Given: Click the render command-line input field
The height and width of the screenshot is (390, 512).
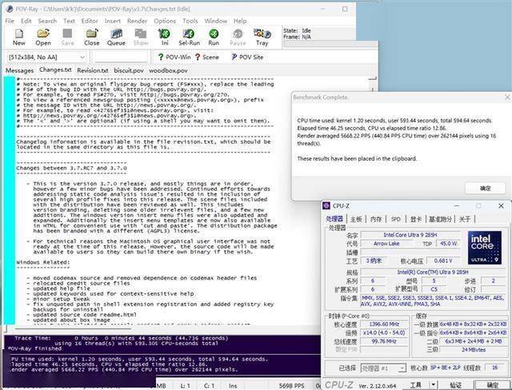Looking at the screenshot, I should point(121,57).
